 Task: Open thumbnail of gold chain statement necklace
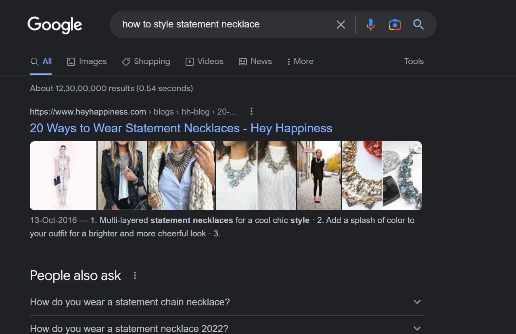(x=362, y=175)
